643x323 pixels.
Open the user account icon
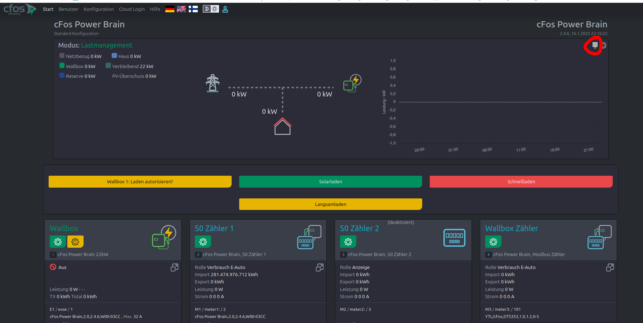[x=225, y=9]
